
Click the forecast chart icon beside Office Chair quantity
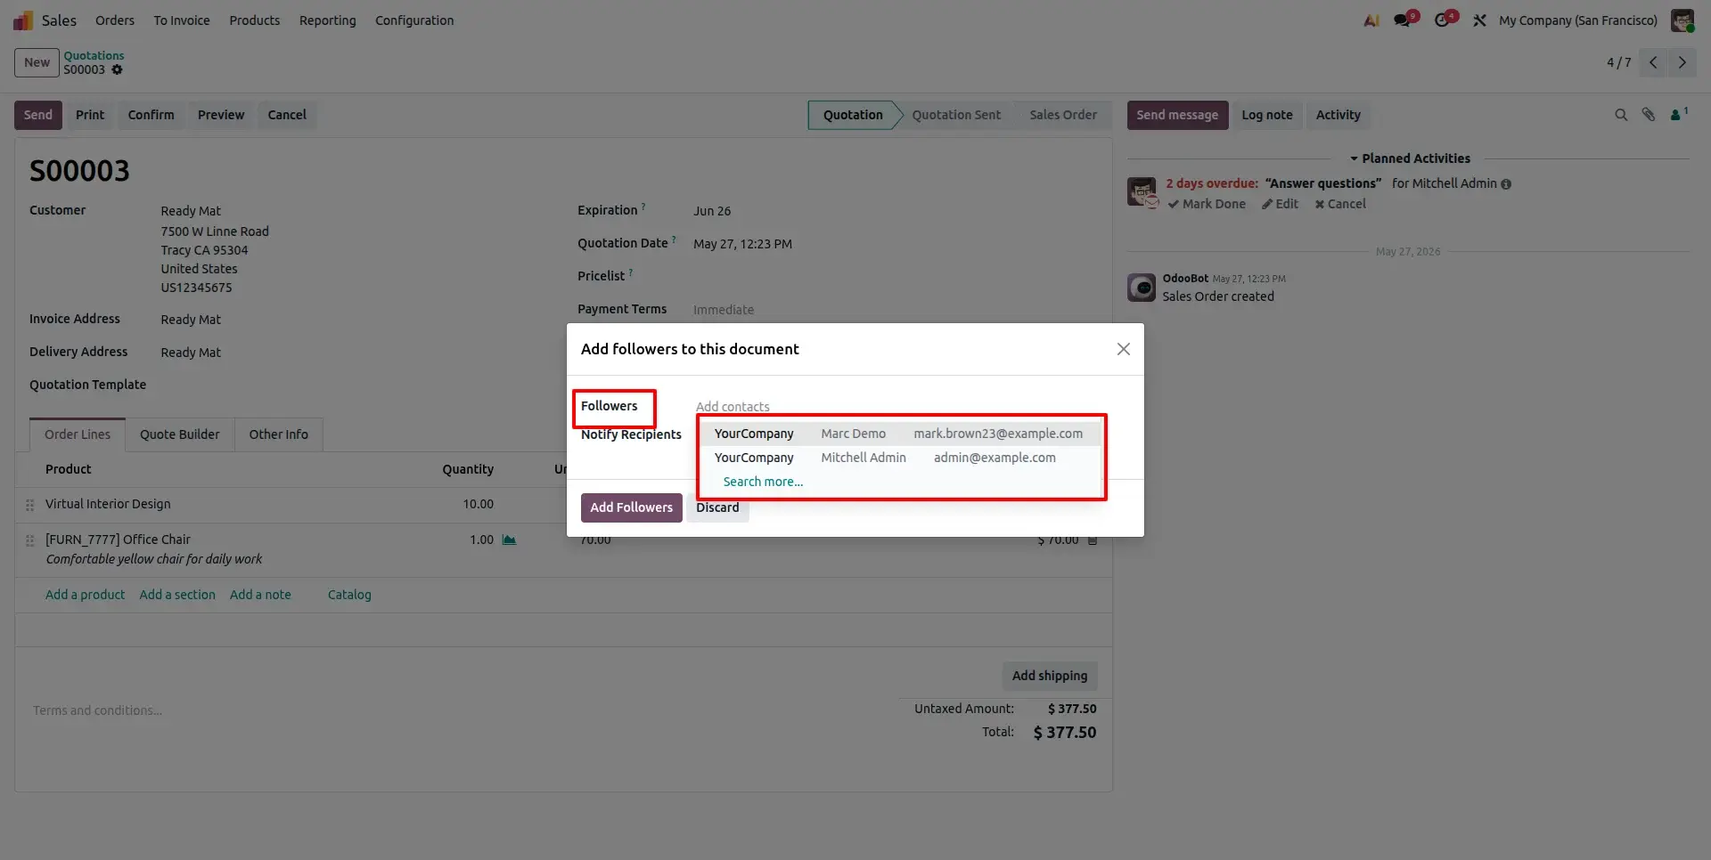coord(509,540)
